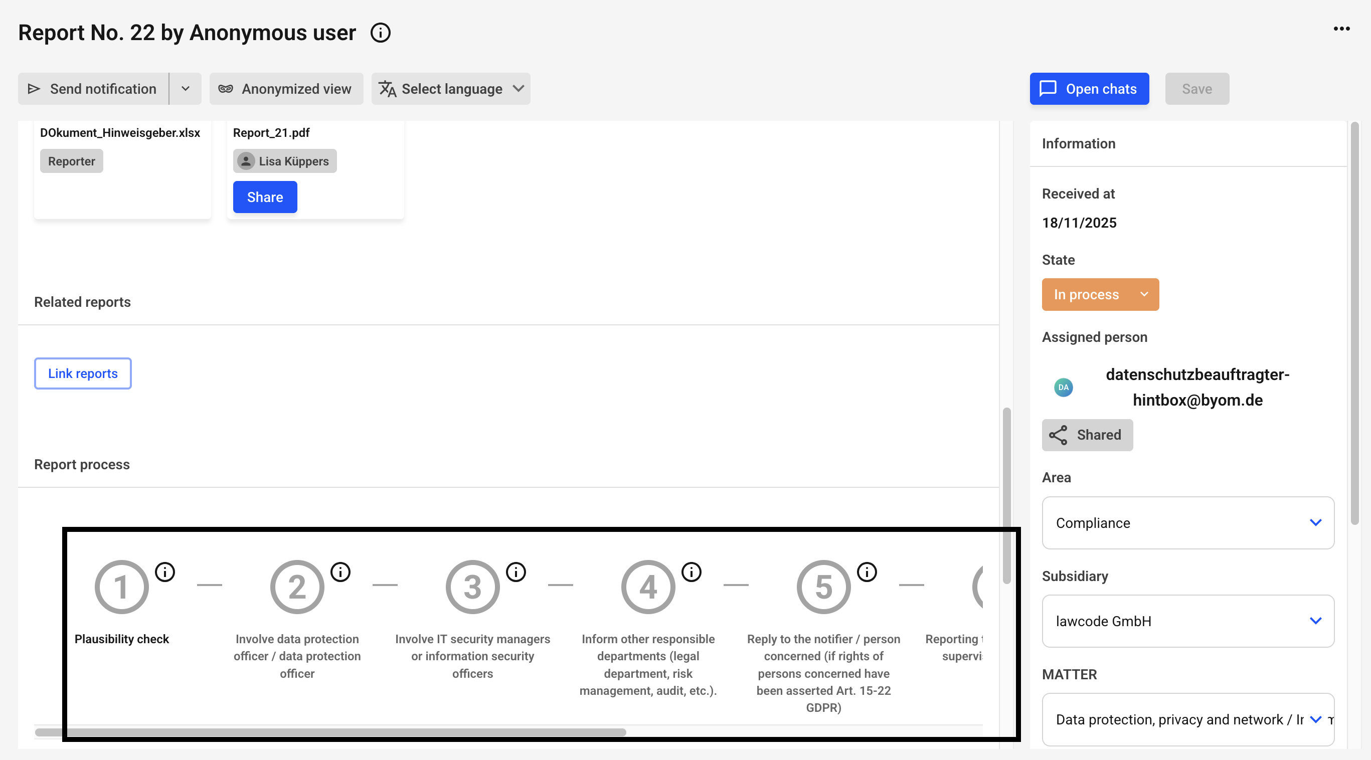Screen dimensions: 1371x760
Task: Click info icon next to step 5
Action: [x=867, y=572]
